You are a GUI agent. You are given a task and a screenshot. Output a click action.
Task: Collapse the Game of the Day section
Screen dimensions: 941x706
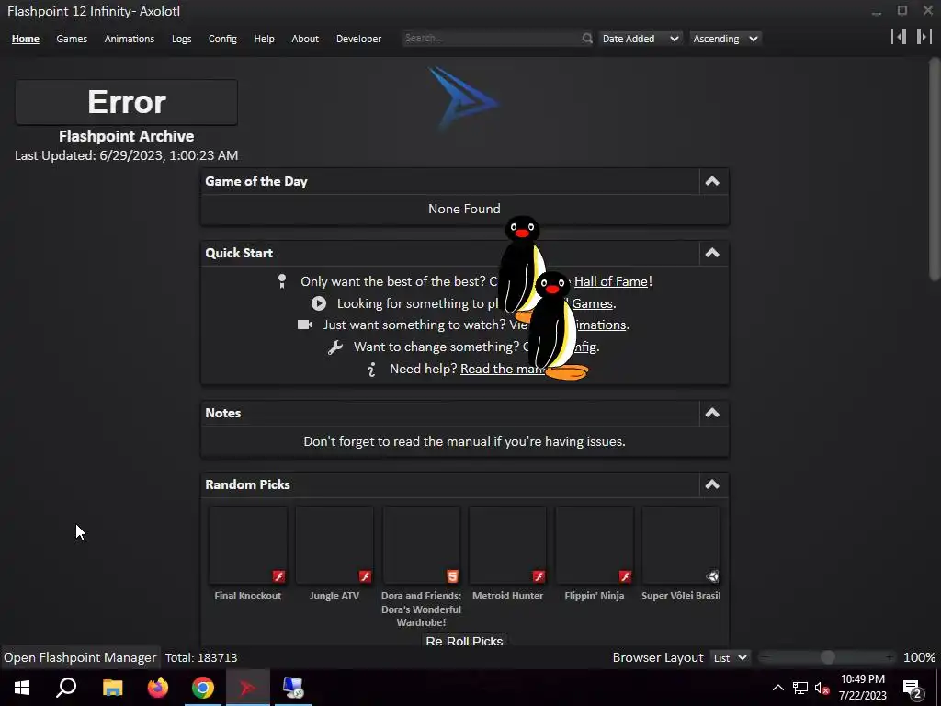click(712, 181)
